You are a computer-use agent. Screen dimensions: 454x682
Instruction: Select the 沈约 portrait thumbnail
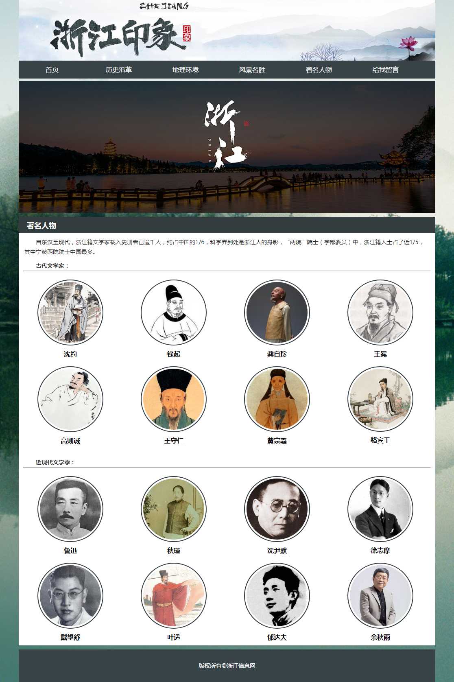pos(70,313)
